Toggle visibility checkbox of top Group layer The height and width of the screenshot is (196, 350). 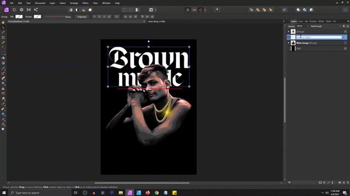(345, 32)
